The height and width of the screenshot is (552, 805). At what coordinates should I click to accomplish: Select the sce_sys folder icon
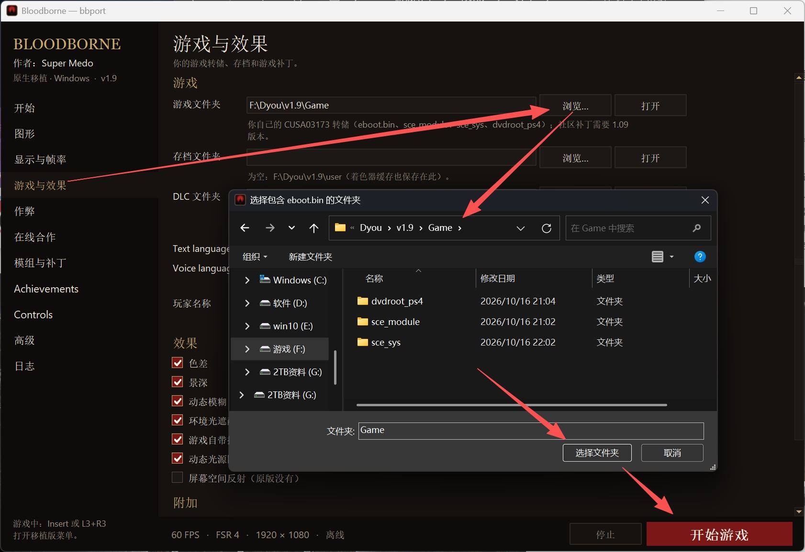363,342
